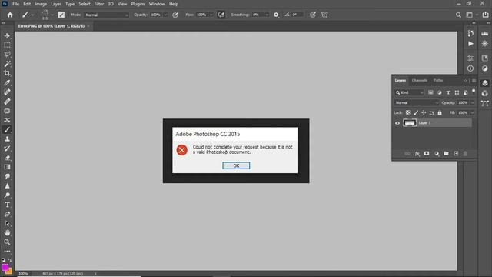The height and width of the screenshot is (277, 492).
Task: Add a layer style with fx button
Action: tap(417, 154)
